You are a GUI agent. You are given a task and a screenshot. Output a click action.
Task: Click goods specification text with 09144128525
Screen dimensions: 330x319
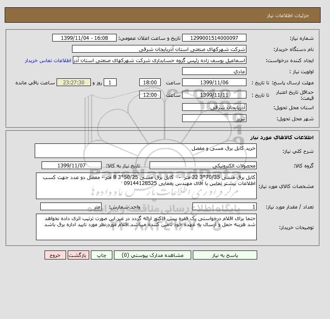146,186
